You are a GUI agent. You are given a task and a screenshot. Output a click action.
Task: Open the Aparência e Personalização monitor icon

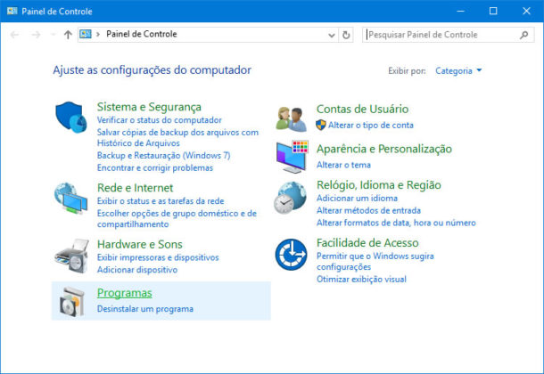point(293,157)
